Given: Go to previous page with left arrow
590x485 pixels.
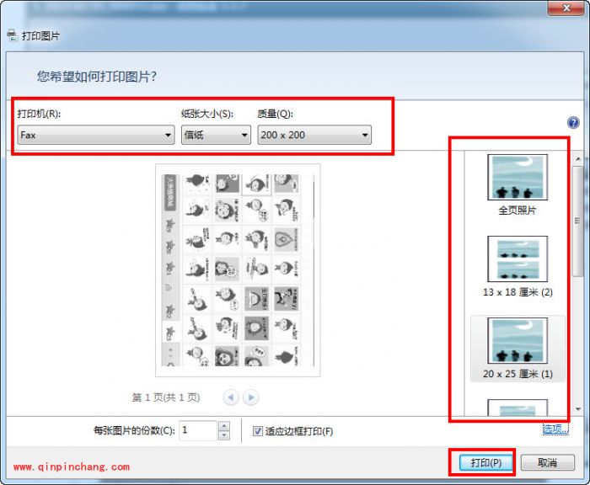Looking at the screenshot, I should pos(231,397).
